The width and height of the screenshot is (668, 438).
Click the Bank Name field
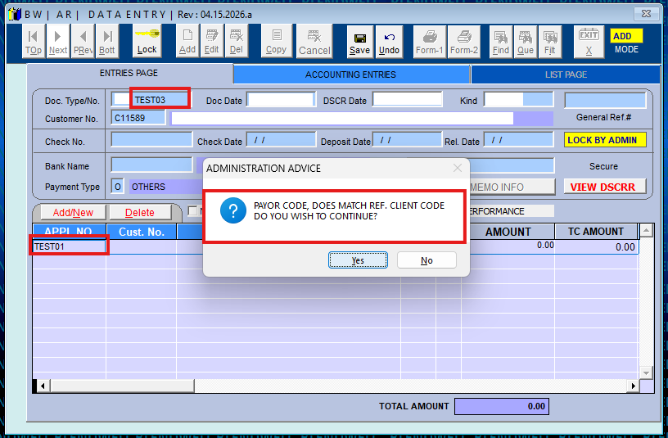tap(151, 165)
